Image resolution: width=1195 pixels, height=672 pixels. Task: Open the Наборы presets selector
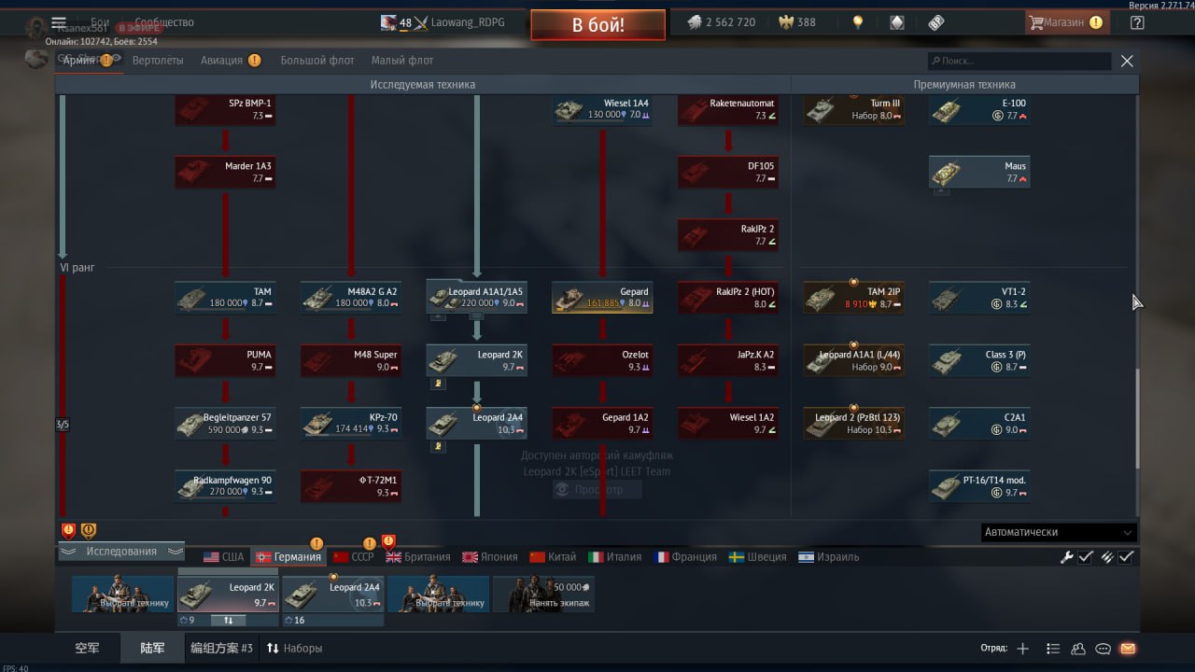coord(294,649)
